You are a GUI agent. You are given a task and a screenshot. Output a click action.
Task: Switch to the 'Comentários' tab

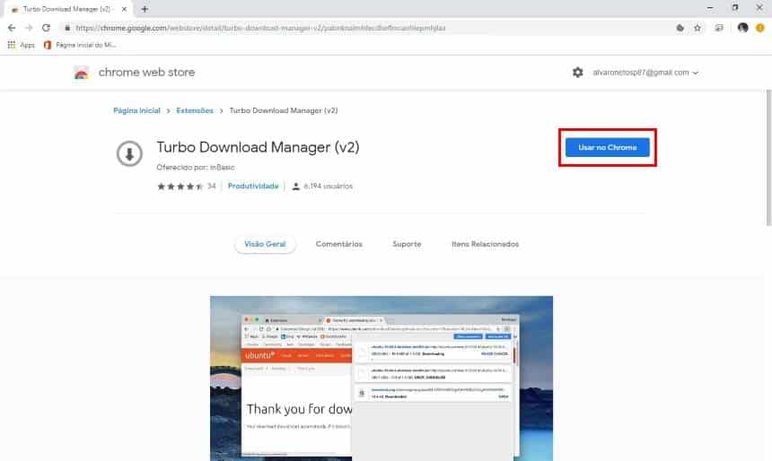[338, 244]
